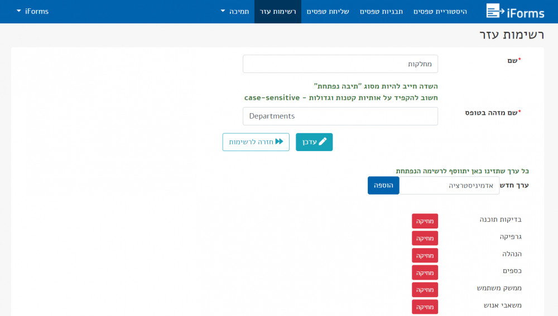Image resolution: width=558 pixels, height=316 pixels.
Task: Click the pencil icon on עדכן button
Action: [323, 142]
